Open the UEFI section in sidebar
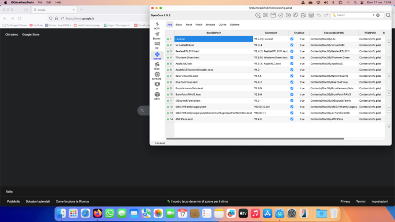Viewport: 395px width, 222px height. click(x=157, y=96)
